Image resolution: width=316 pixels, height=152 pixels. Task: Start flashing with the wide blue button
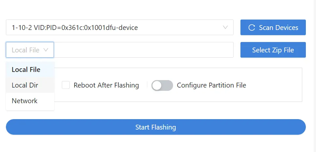(x=156, y=127)
